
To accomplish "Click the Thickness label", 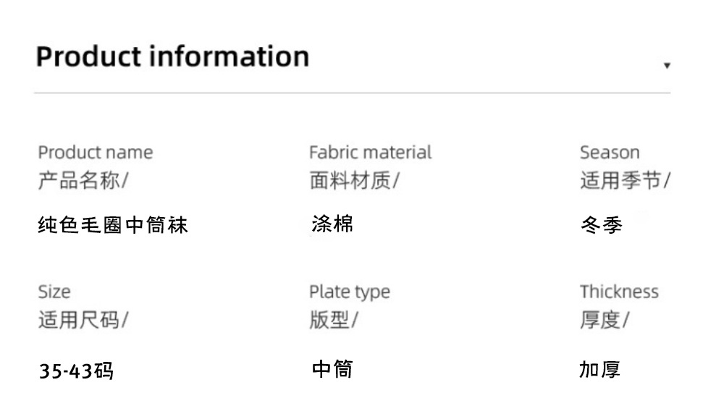I will click(x=619, y=292).
